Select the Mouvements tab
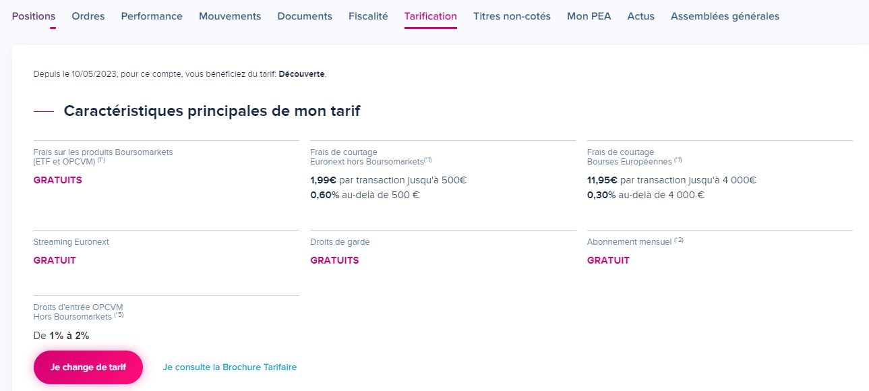 (x=230, y=16)
